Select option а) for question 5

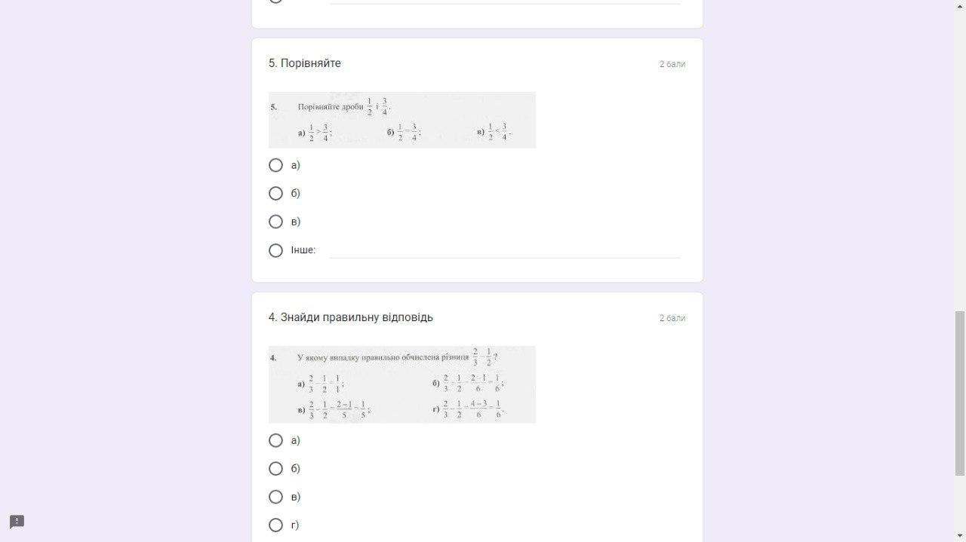tap(275, 165)
